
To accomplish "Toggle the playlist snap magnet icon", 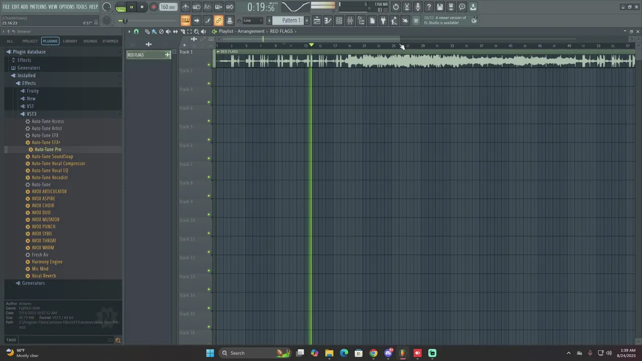I will pyautogui.click(x=136, y=32).
